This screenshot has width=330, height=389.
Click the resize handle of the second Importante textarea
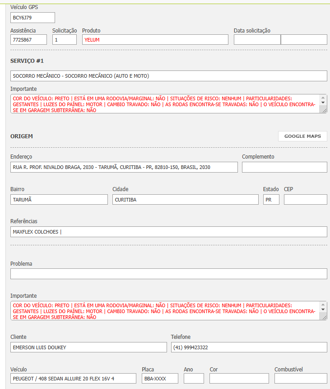click(x=324, y=317)
